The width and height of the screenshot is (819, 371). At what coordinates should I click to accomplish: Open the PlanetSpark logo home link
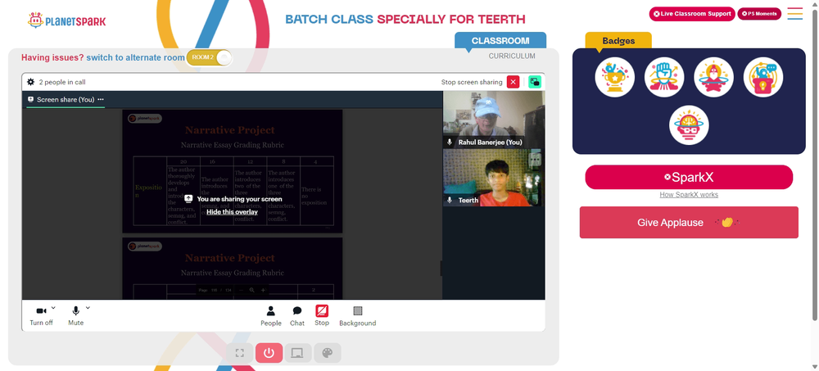tap(66, 21)
